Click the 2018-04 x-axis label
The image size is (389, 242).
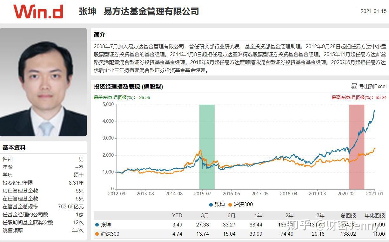tap(289, 193)
